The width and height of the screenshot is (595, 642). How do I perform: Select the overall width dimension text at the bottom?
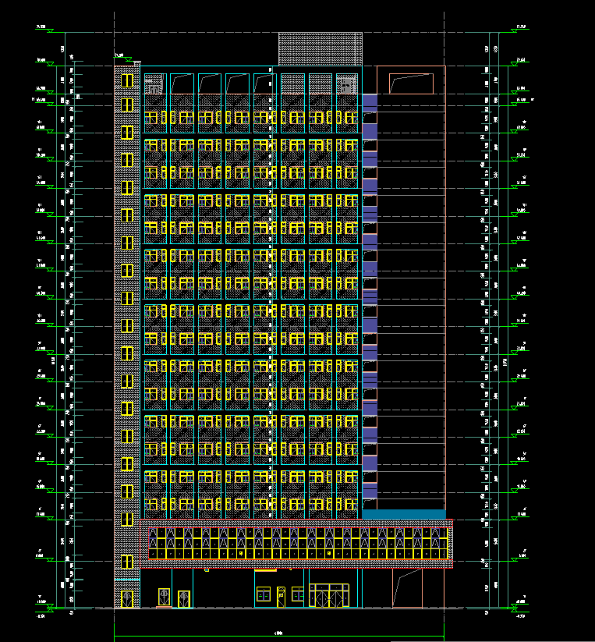pyautogui.click(x=278, y=632)
